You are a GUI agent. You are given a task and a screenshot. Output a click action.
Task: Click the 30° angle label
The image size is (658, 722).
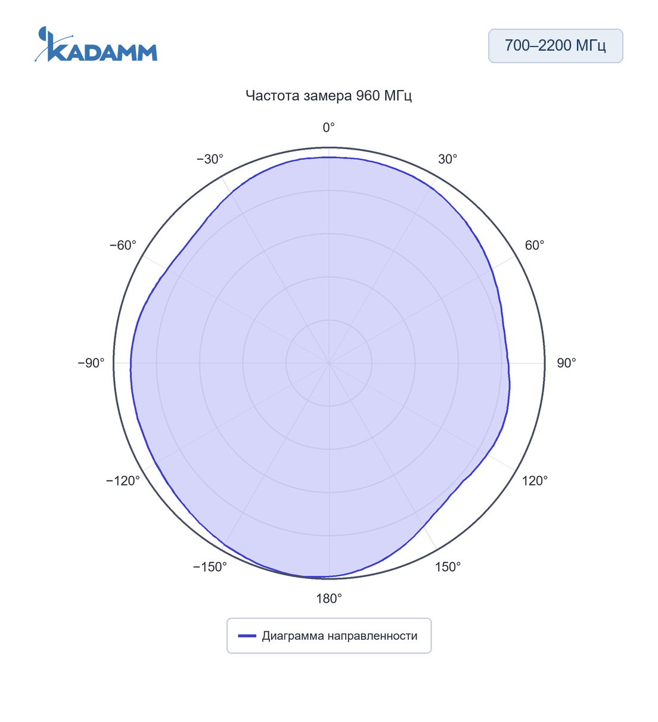coord(448,159)
